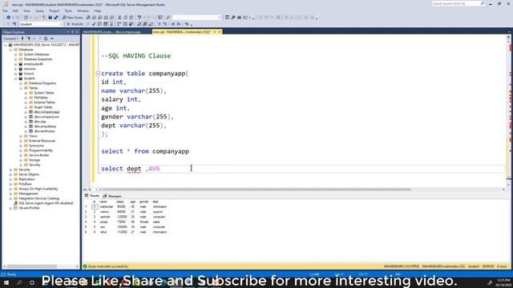Collapse the student database node
This screenshot has height=288, width=513.
[16, 78]
